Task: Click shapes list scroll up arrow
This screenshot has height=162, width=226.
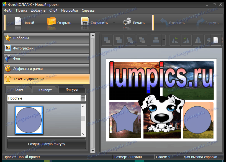Action: click(x=83, y=106)
